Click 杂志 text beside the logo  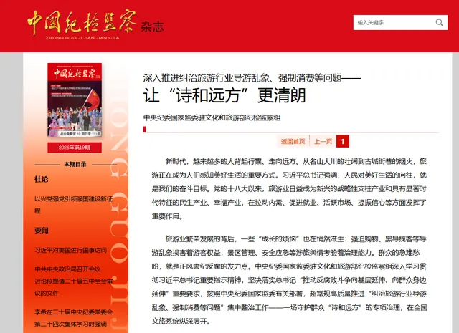[x=152, y=26]
